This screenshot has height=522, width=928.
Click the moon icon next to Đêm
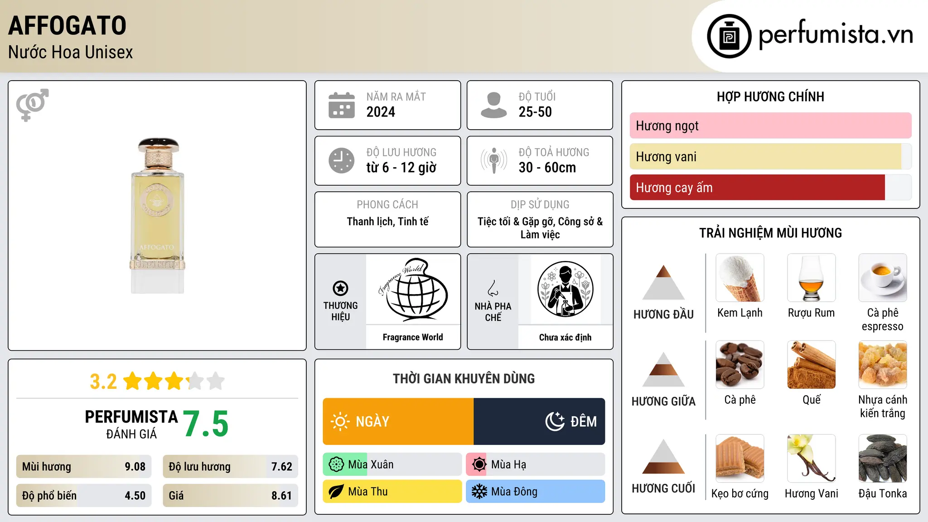[x=555, y=421]
